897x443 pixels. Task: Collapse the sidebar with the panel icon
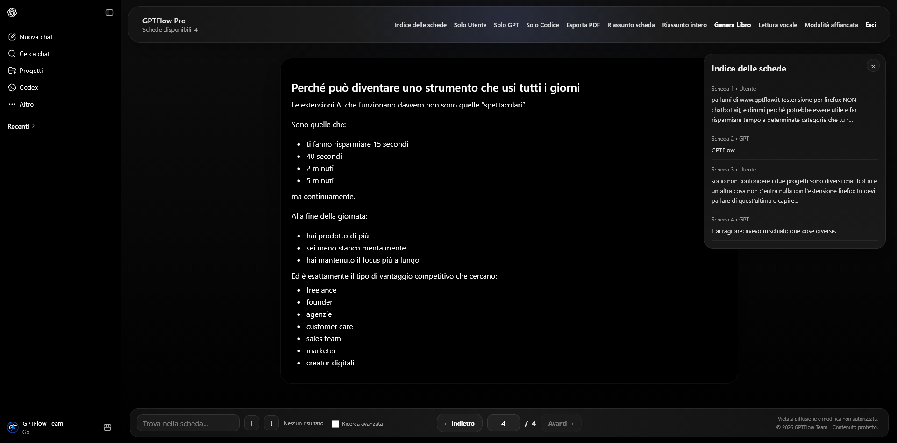point(109,13)
